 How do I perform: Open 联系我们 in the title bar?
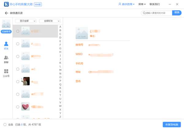click(x=155, y=4)
